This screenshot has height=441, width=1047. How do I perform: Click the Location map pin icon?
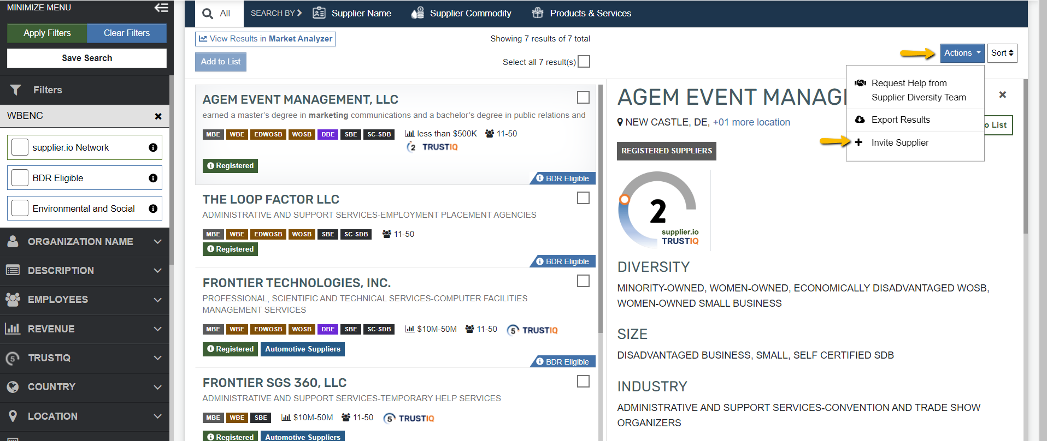(x=13, y=416)
